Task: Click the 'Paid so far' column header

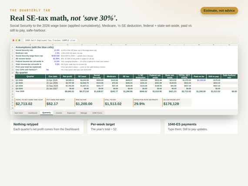Action: 199,76
